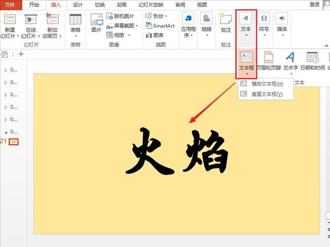
Task: Click the 应用程序 apps icon
Action: pyautogui.click(x=188, y=19)
